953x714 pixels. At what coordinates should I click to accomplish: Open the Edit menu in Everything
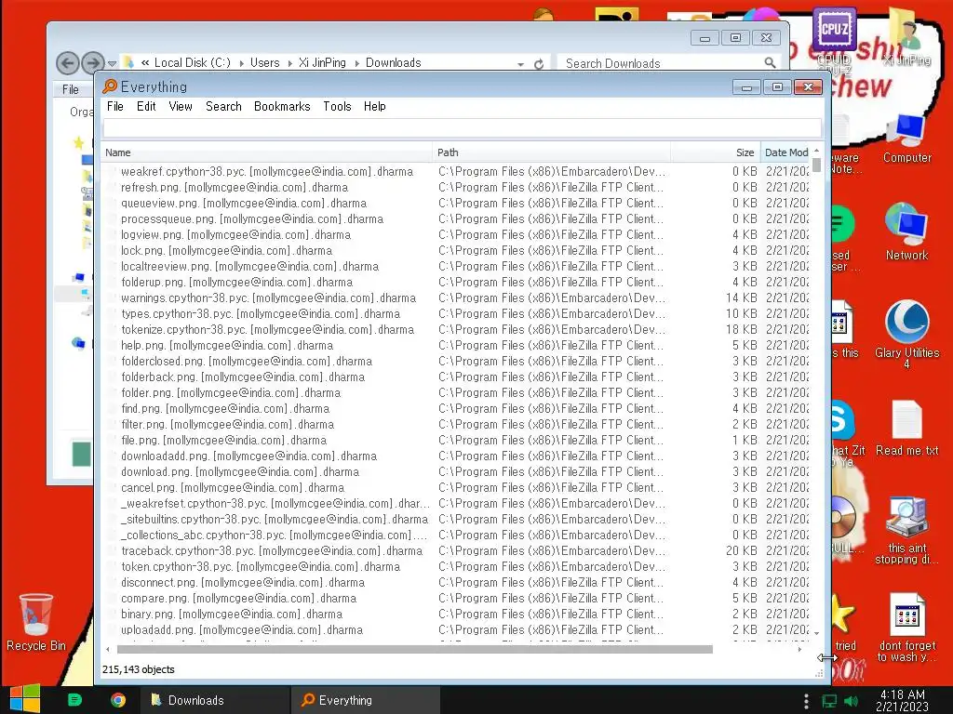(x=146, y=106)
